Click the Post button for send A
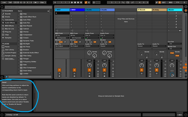This screenshot has width=188, height=117. (x=172, y=53)
